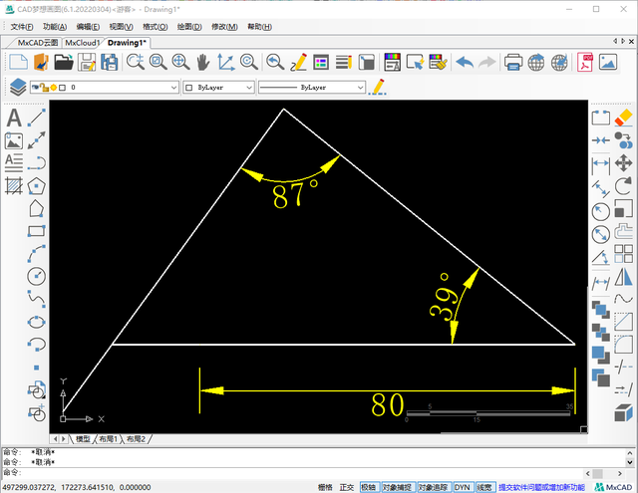Close the document tab with X
The height and width of the screenshot is (493, 638).
631,42
